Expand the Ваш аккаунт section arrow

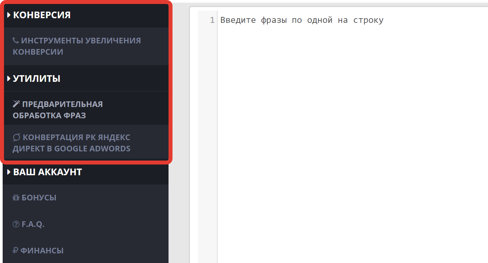tap(9, 172)
